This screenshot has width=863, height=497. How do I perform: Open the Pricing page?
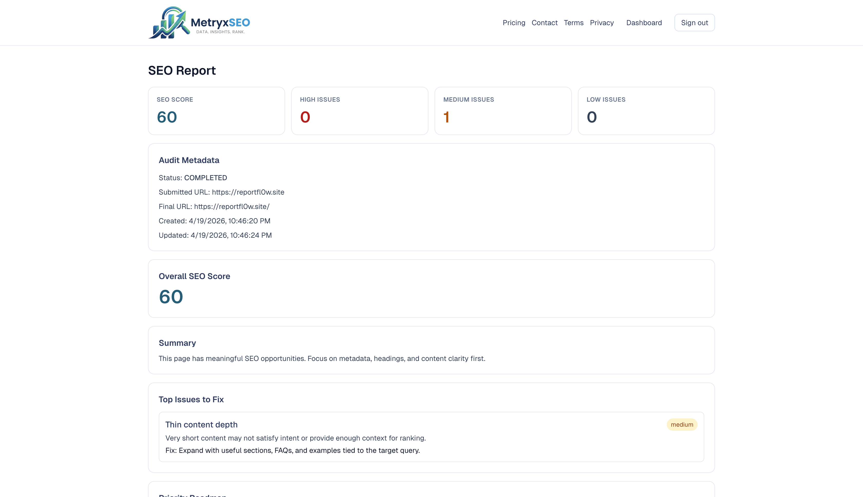tap(514, 23)
